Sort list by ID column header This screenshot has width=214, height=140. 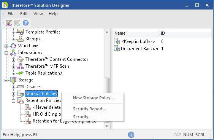click(x=185, y=33)
